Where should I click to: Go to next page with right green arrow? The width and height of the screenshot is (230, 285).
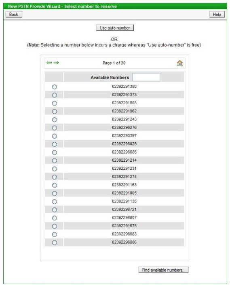(56, 63)
